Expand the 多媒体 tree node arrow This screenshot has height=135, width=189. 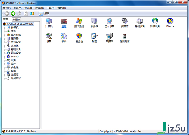click(5, 46)
